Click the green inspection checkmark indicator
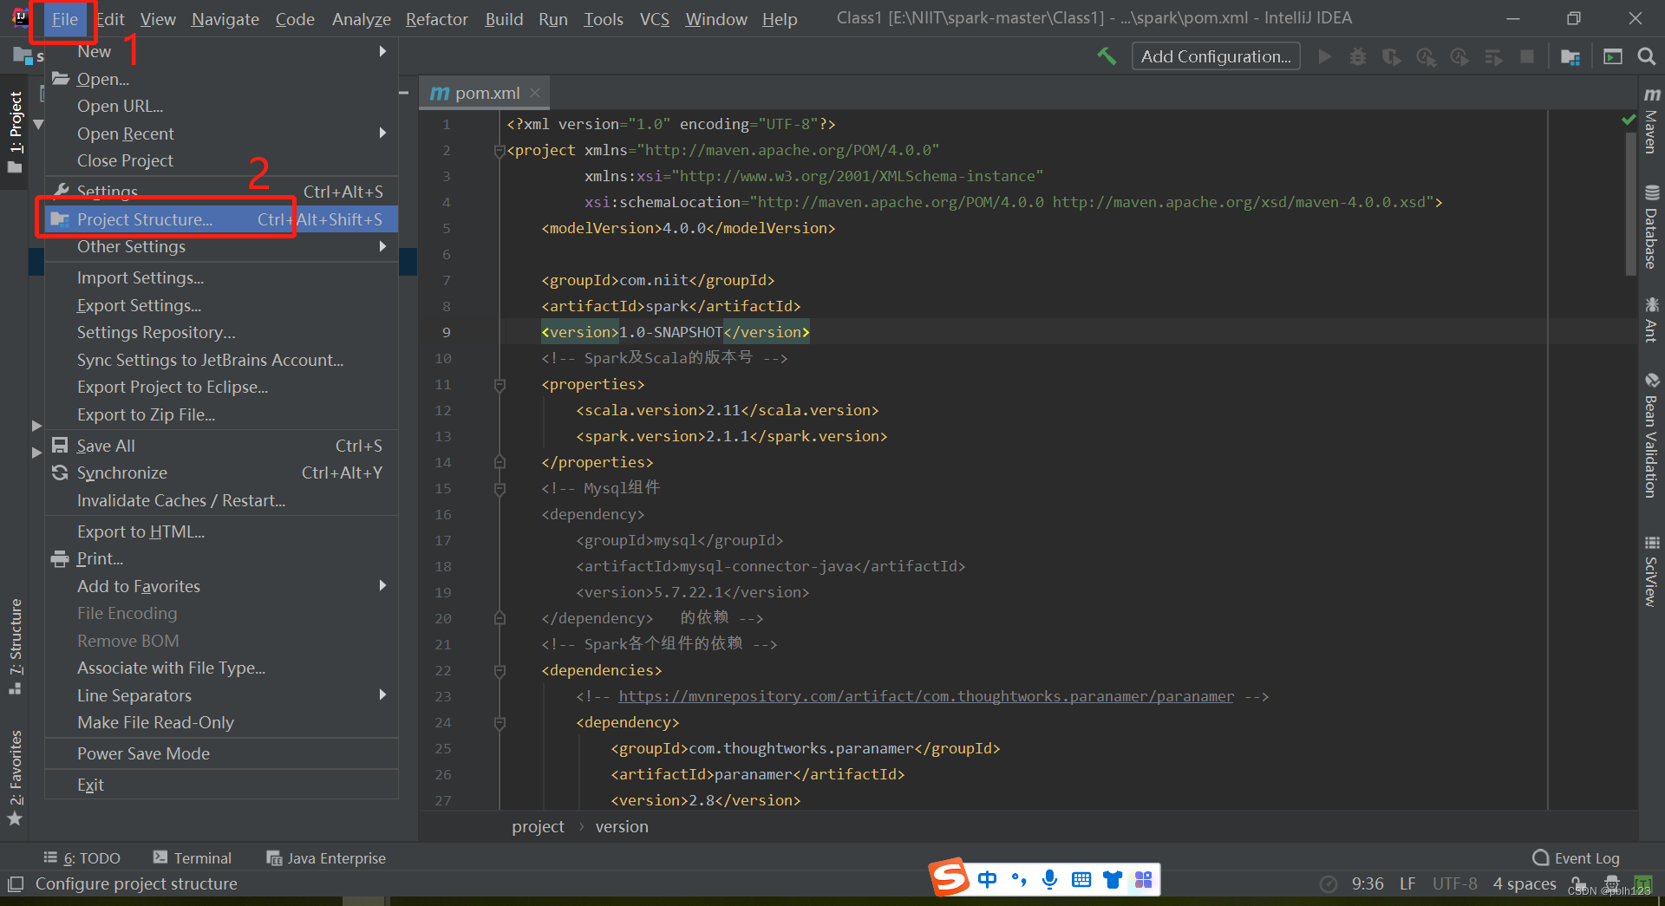This screenshot has width=1665, height=906. 1629,120
